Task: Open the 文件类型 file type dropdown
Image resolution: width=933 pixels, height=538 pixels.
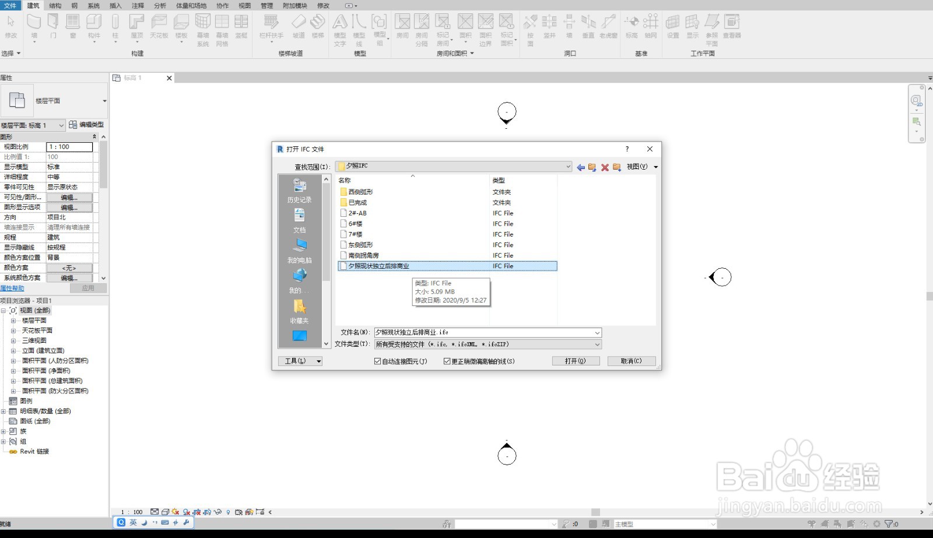Action: tap(597, 344)
